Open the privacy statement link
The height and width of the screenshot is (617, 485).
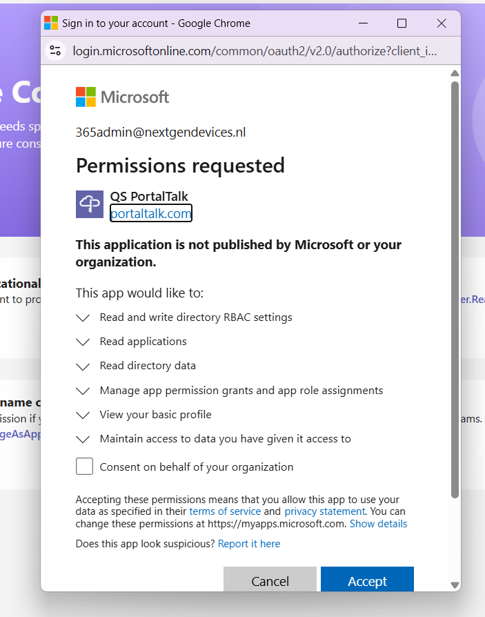pyautogui.click(x=325, y=511)
